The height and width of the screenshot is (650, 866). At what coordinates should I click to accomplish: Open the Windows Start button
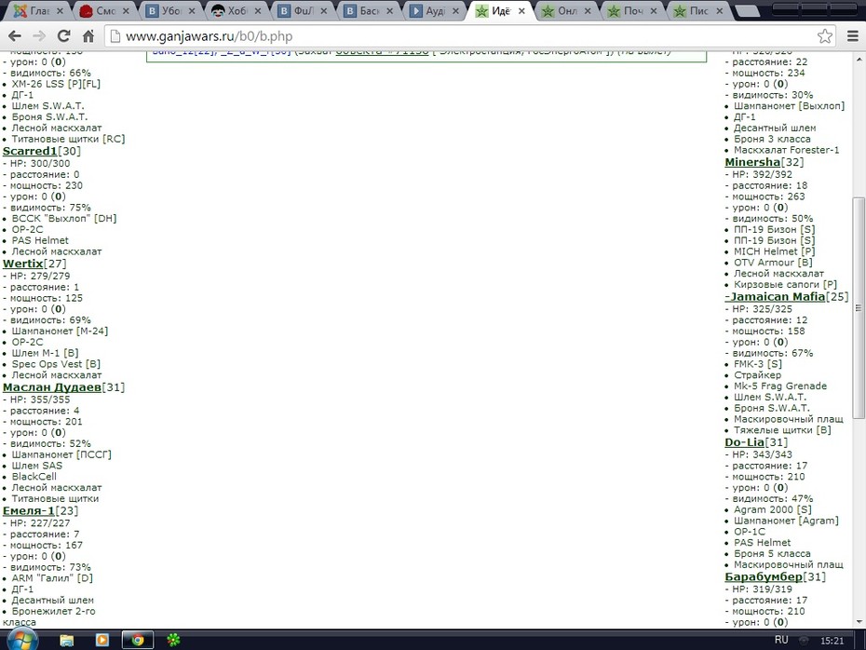point(22,640)
